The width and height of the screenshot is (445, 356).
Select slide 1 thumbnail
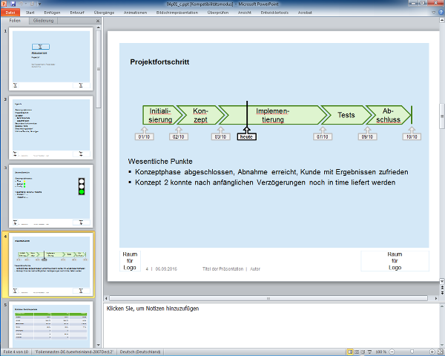point(50,59)
